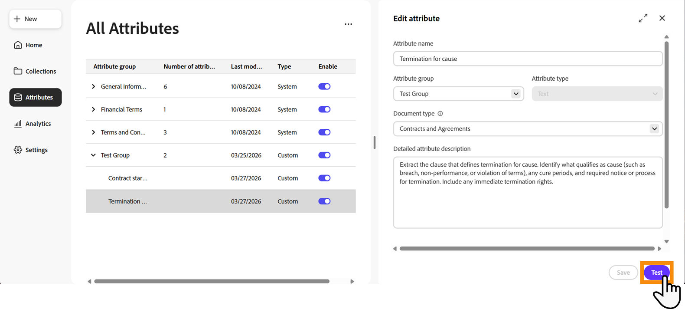685x309 pixels.
Task: Click the Attribute name input field
Action: pyautogui.click(x=528, y=59)
